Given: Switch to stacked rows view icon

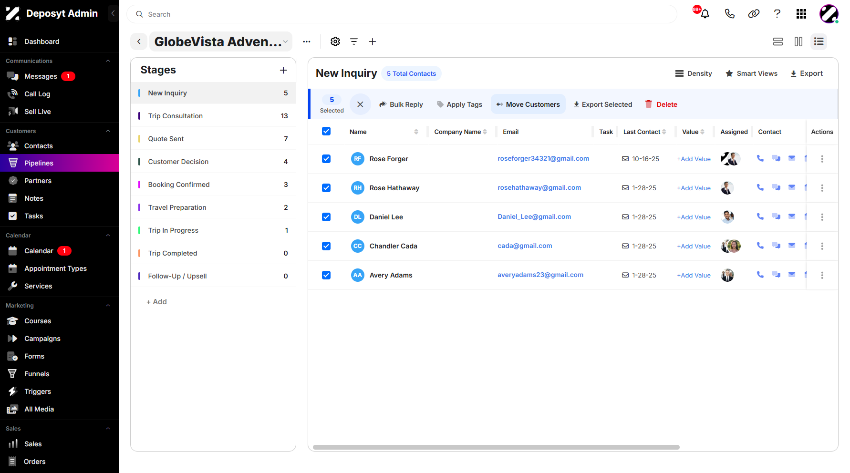Looking at the screenshot, I should coord(778,41).
